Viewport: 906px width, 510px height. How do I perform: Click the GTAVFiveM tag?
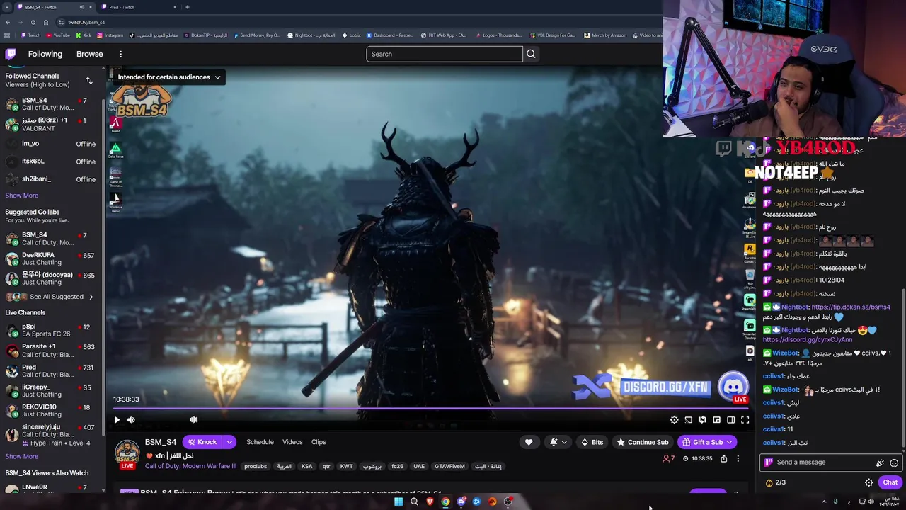[449, 467]
